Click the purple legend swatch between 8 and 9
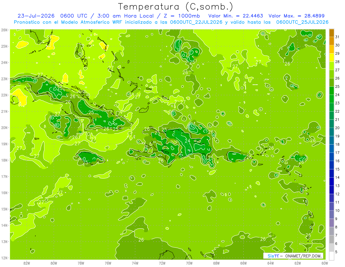This screenshot has height=267, width=345. click(x=331, y=223)
